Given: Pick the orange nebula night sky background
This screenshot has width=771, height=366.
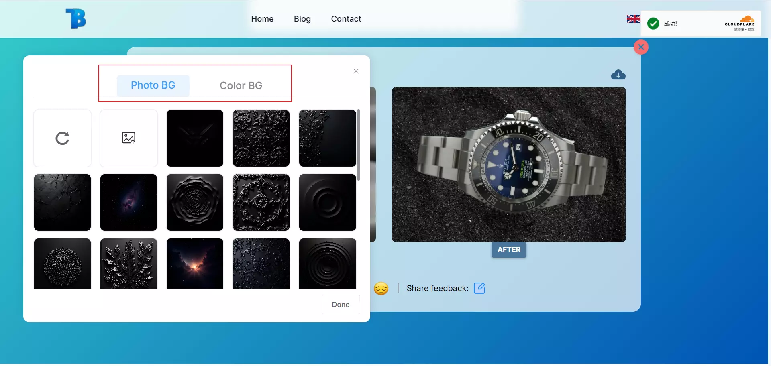Looking at the screenshot, I should coord(195,263).
